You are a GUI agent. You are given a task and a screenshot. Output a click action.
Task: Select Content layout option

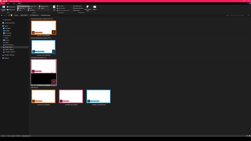tap(31, 10)
